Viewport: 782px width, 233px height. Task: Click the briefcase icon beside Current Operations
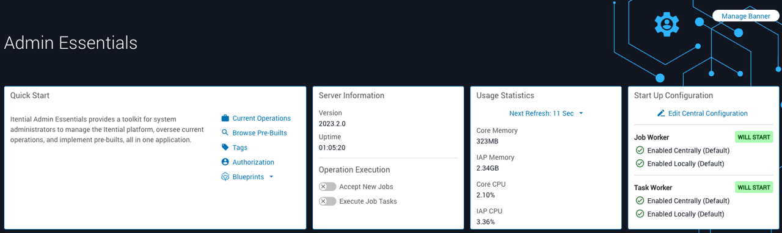coord(225,118)
